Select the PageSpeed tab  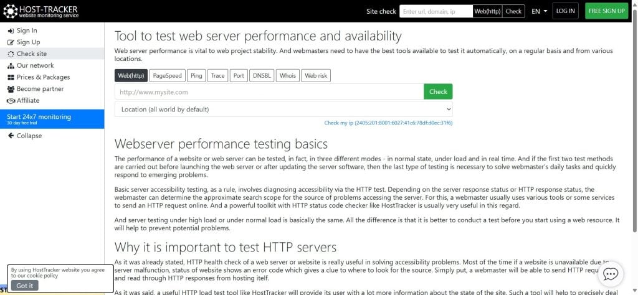click(x=167, y=76)
